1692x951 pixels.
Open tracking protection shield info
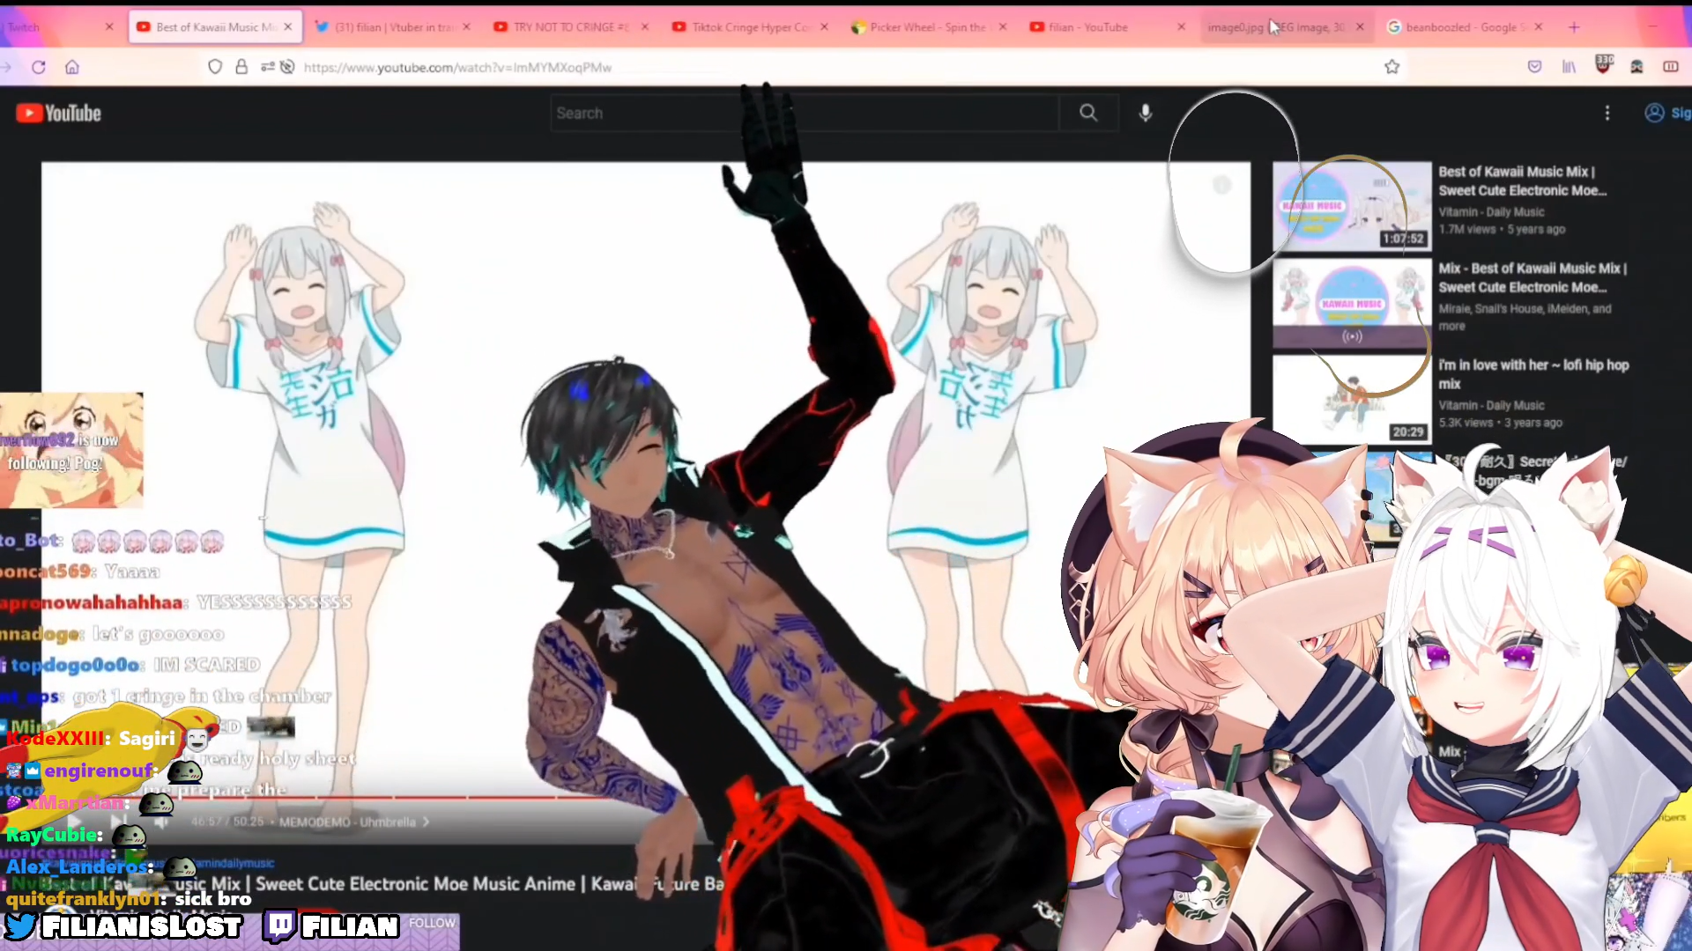click(x=215, y=67)
